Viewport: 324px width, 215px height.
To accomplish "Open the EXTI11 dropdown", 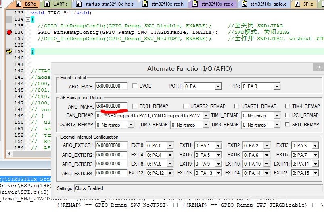I will tap(305, 164).
